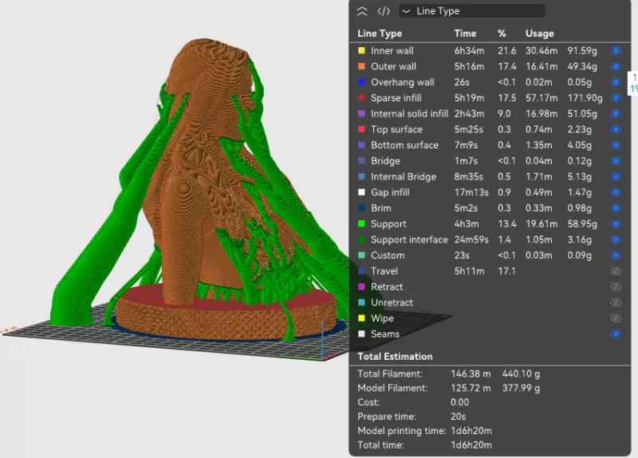The image size is (638, 458).
Task: Toggle Internal Bridge visibility eye
Action: pos(616,176)
